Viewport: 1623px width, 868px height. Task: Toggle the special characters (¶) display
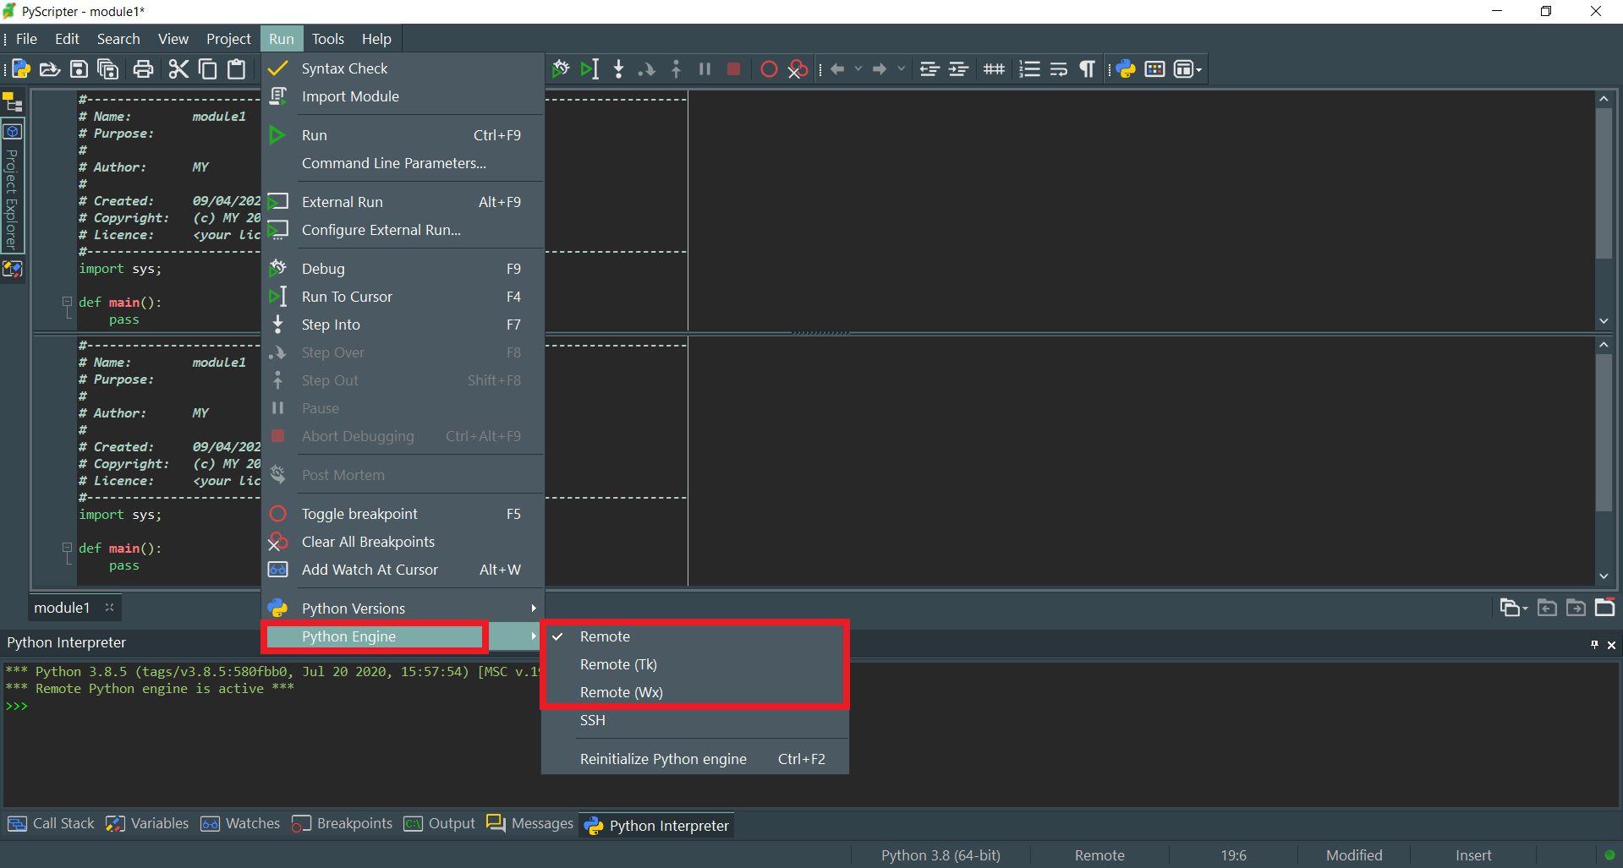[x=1087, y=68]
